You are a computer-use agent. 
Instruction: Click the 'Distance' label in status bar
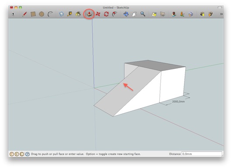click(175, 154)
